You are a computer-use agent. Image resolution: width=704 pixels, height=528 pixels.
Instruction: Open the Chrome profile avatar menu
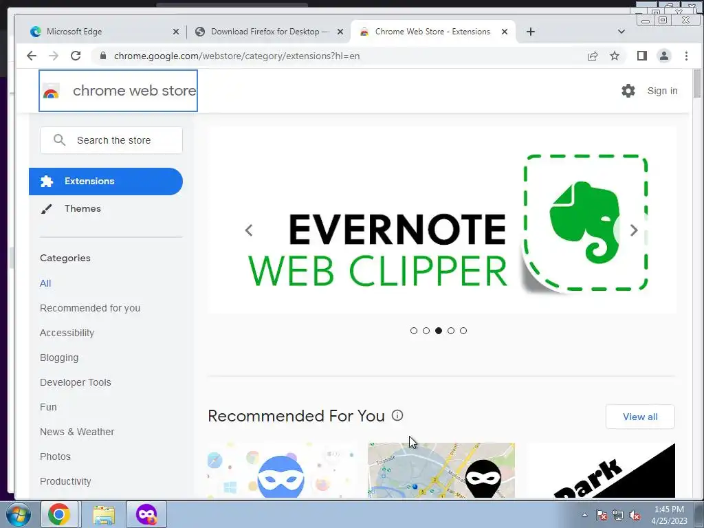(x=663, y=56)
